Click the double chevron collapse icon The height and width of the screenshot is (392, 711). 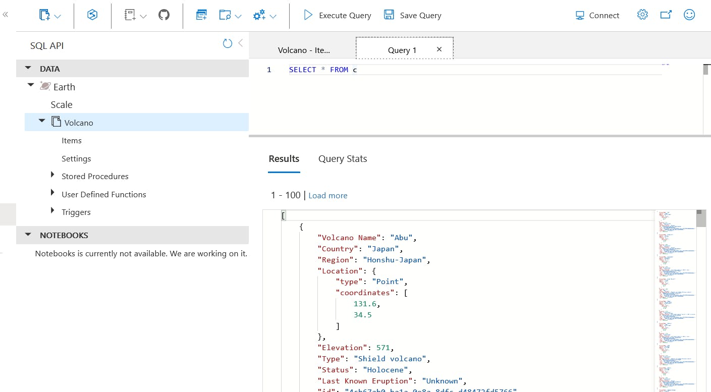tap(6, 15)
